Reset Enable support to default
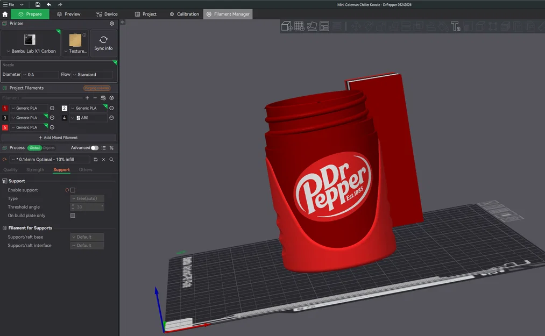Screen dimensions: 545x336 [x=67, y=190]
